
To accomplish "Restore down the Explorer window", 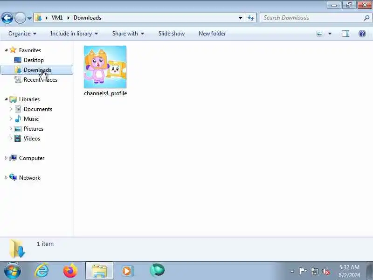I will tap(349, 5).
